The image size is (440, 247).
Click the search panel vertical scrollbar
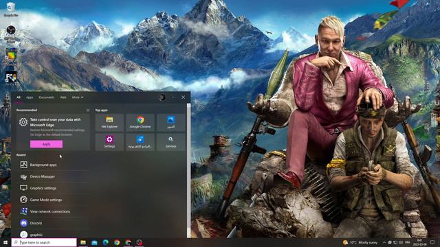point(188,170)
